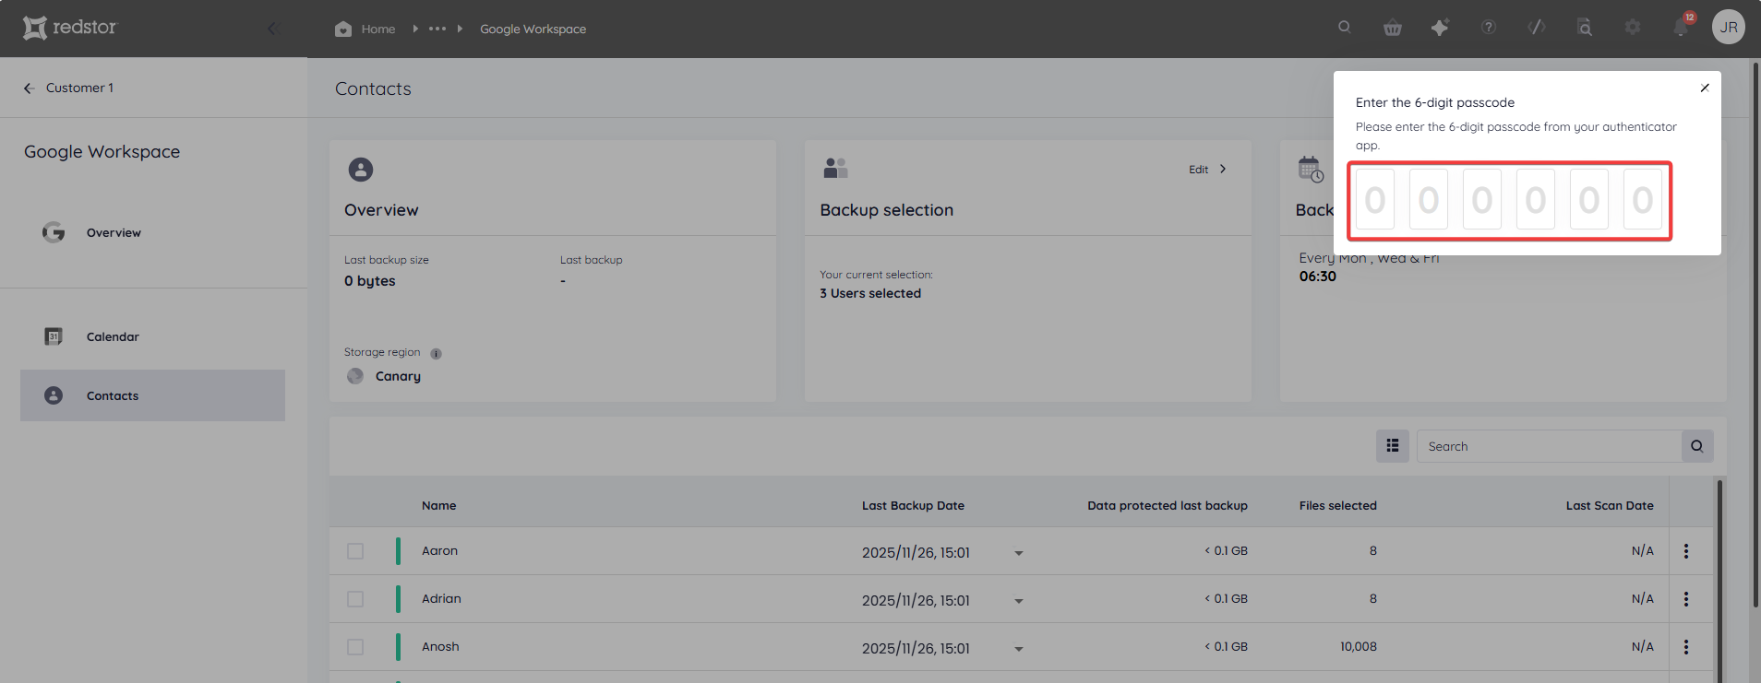Open the settings gear icon
Viewport: 1761px width, 683px height.
click(x=1633, y=28)
